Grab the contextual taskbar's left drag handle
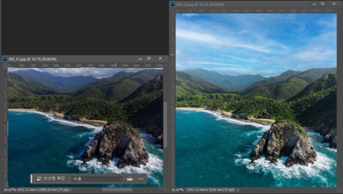 pyautogui.click(x=32, y=179)
